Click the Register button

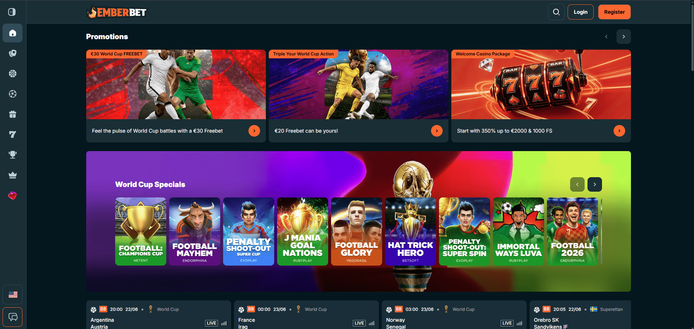point(614,12)
